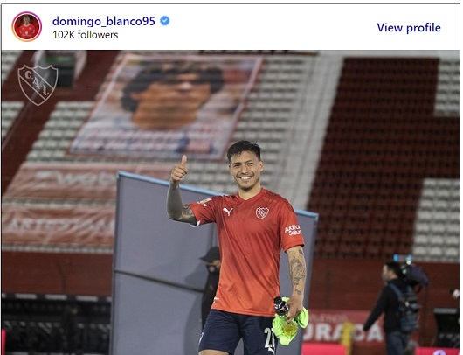Click the jersey number on the shorts

click(x=269, y=340)
